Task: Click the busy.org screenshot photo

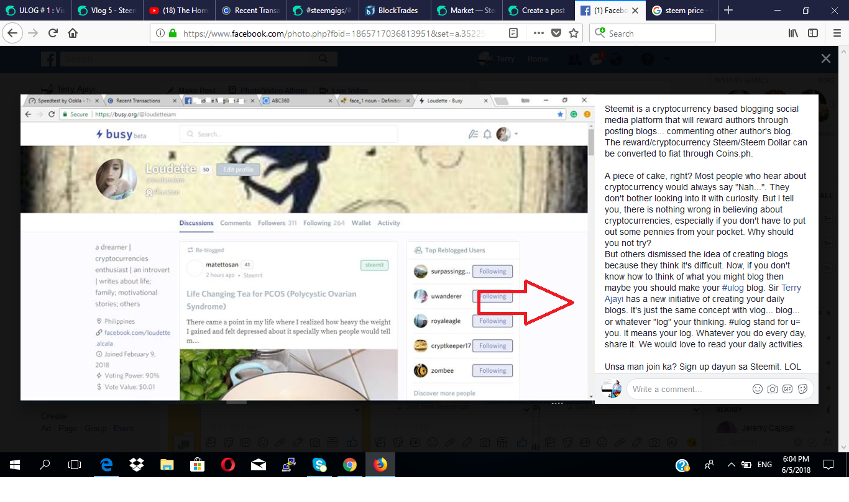Action: tap(307, 247)
